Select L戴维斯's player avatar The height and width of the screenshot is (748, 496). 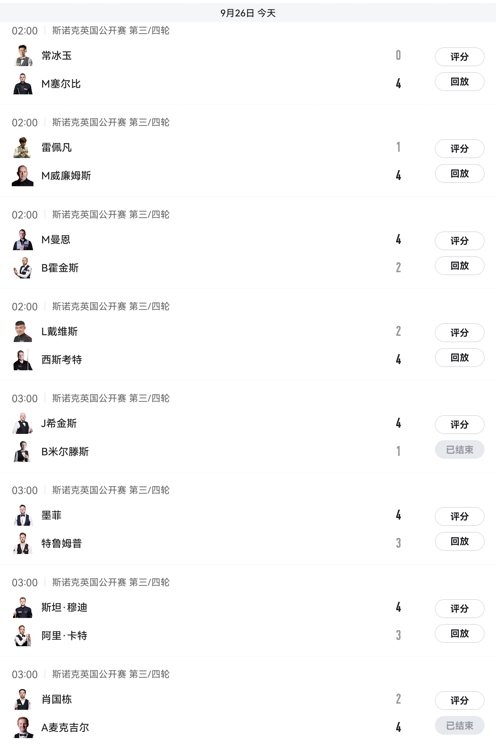click(x=23, y=331)
